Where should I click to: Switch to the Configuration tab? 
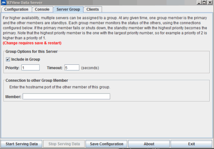coord(17,9)
